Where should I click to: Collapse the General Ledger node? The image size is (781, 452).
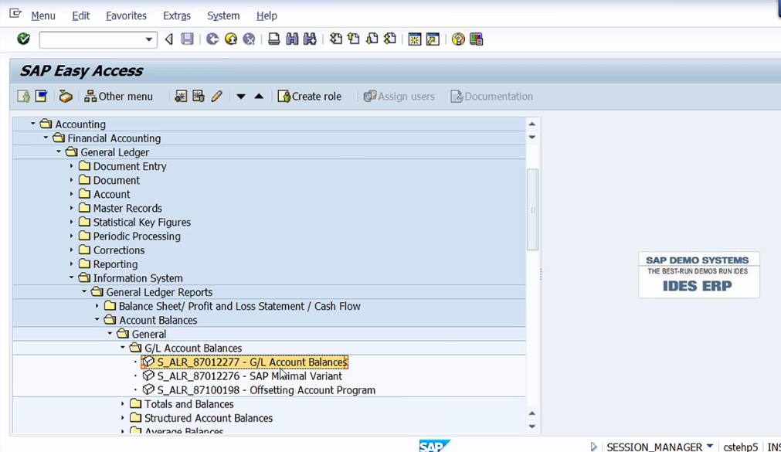click(59, 152)
